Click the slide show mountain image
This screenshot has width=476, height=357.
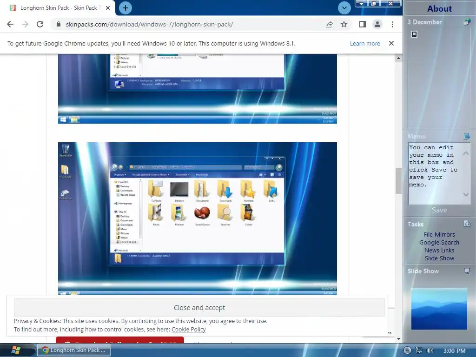tap(439, 309)
